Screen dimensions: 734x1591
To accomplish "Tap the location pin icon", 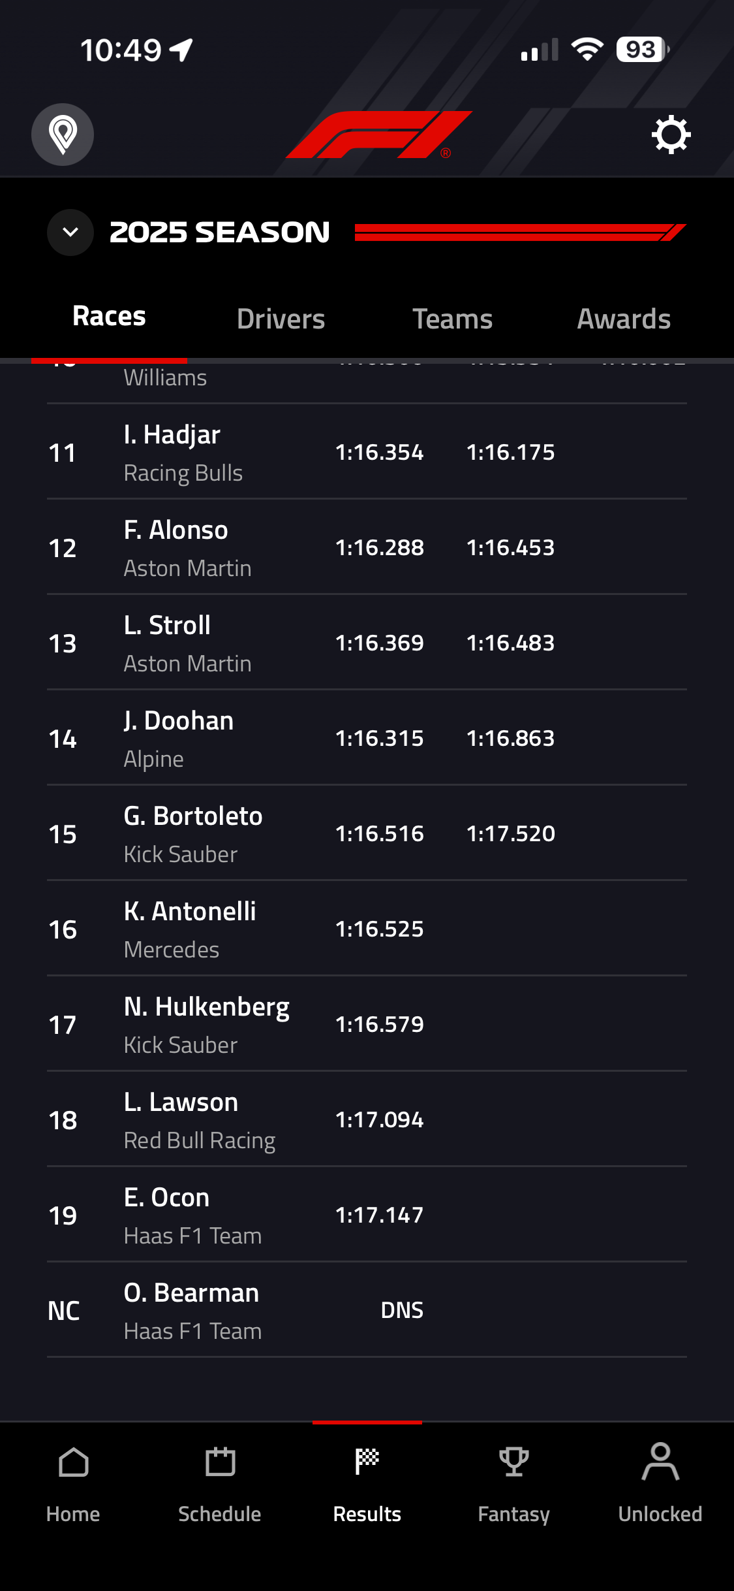I will click(x=63, y=135).
